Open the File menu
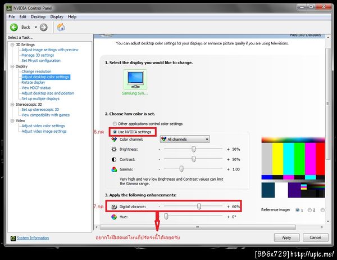 pos(12,17)
